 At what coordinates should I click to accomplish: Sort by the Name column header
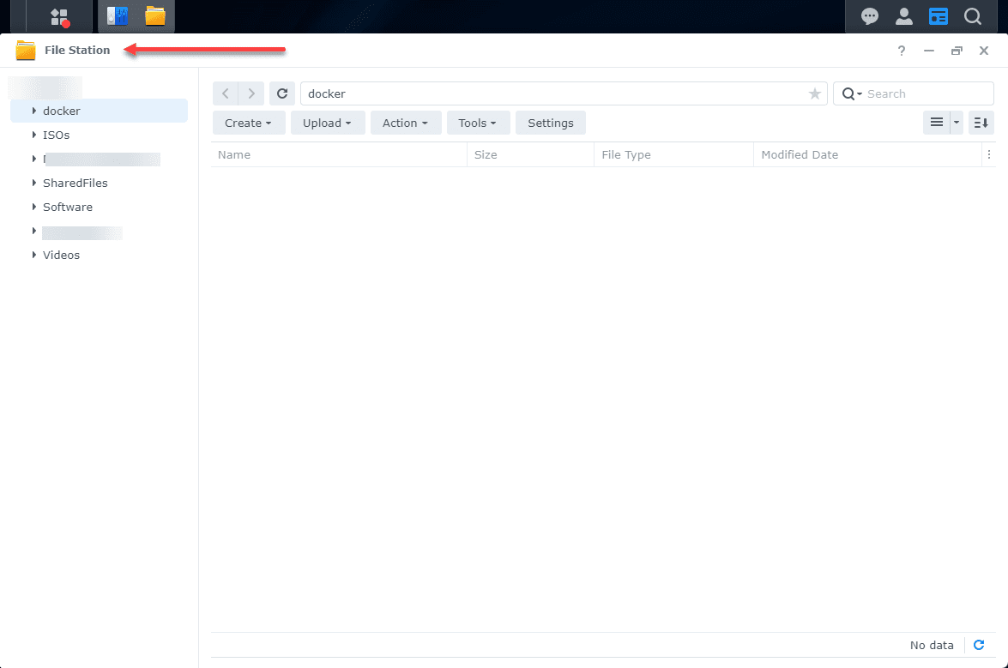339,155
